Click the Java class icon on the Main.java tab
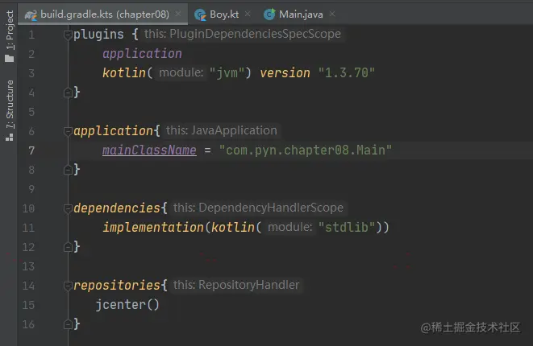Viewport: 533px width, 346px height. coord(269,14)
